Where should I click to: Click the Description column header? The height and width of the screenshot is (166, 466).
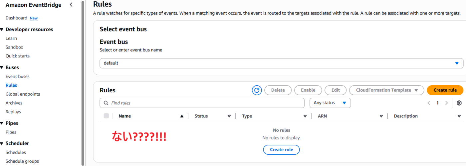(x=406, y=116)
